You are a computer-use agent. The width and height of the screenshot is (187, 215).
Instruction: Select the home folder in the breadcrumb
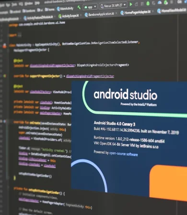coord(50,10)
